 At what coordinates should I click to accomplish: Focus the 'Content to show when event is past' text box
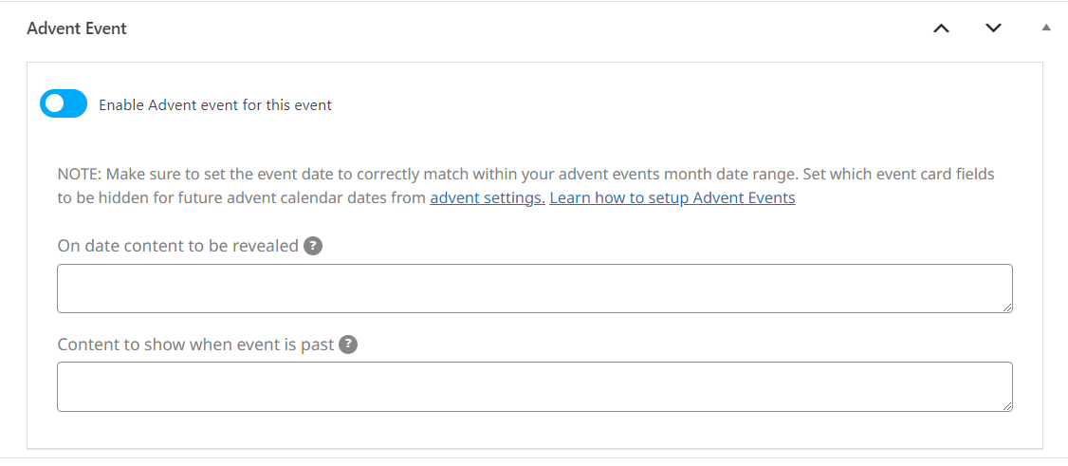535,387
